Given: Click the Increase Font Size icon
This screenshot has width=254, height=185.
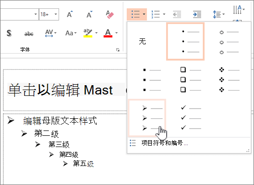Looking at the screenshot, I should (70, 14).
